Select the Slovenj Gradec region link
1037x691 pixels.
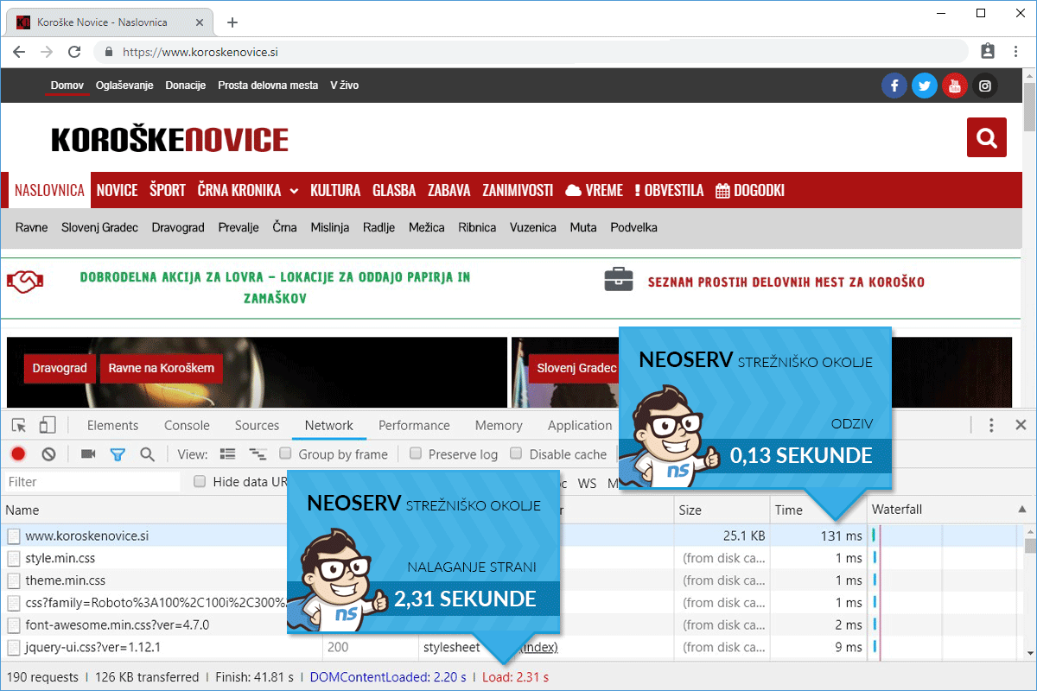pyautogui.click(x=99, y=227)
